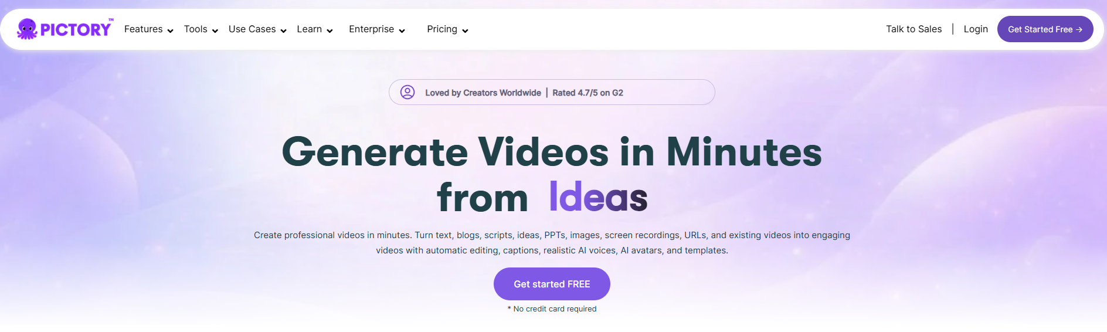Click the Pictory octopus logo icon
This screenshot has height=332, width=1107.
tap(27, 29)
